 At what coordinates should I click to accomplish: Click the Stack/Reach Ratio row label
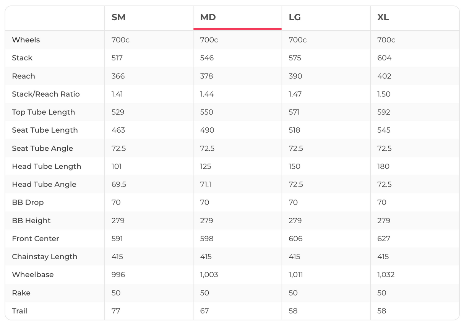coord(46,94)
